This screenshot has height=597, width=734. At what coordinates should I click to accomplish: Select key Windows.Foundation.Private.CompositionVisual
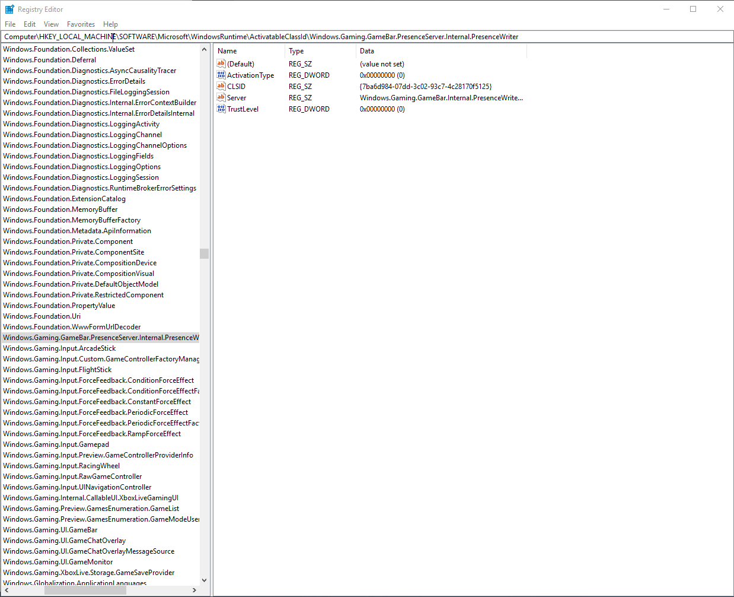(x=78, y=274)
